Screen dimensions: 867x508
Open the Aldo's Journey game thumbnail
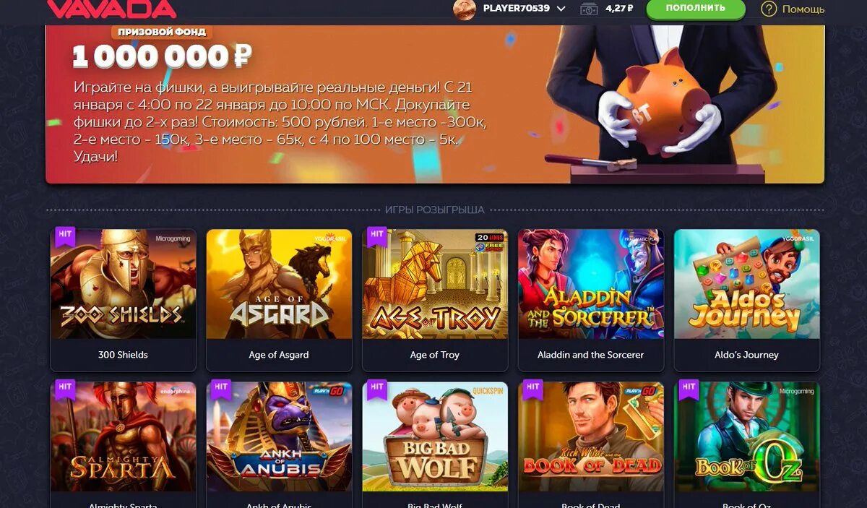coord(746,284)
